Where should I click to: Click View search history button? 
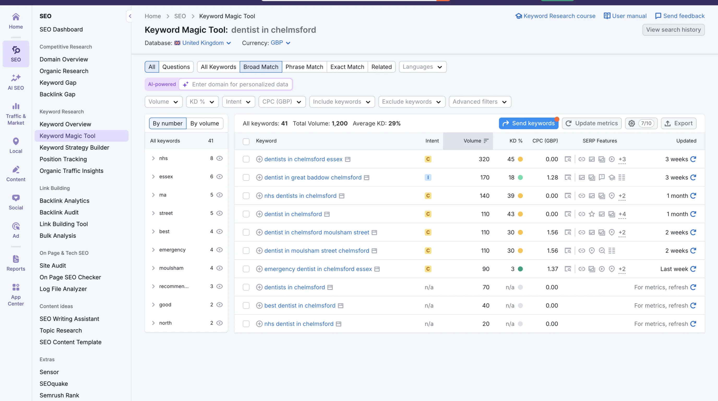coord(673,30)
